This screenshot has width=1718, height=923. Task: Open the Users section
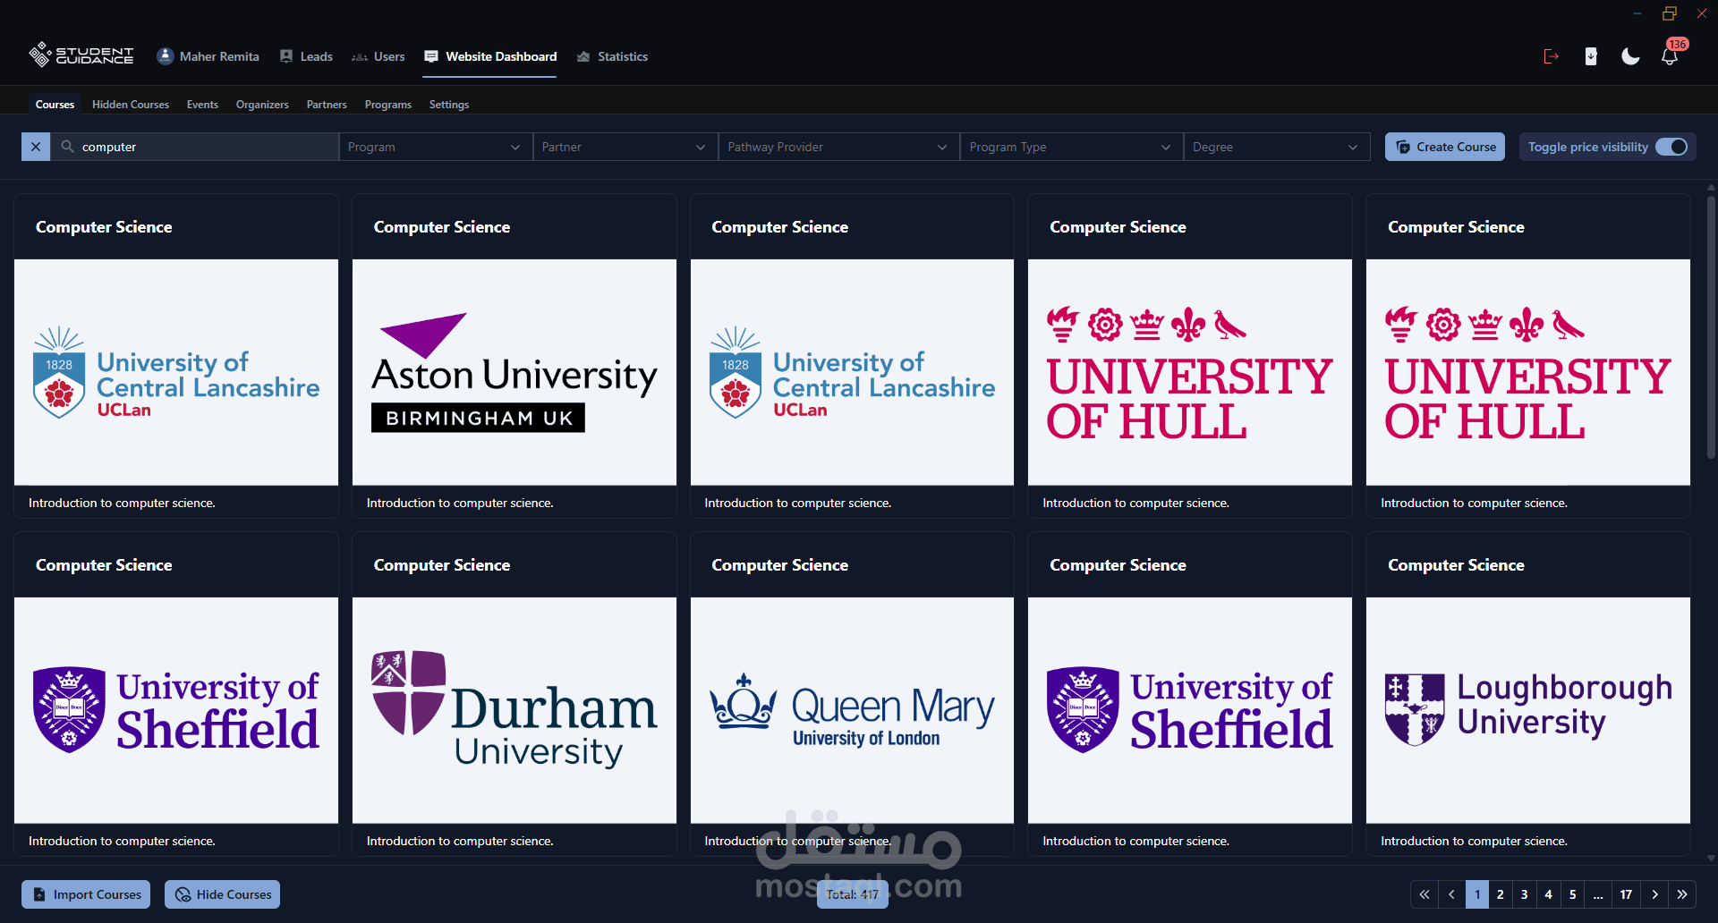pos(378,56)
